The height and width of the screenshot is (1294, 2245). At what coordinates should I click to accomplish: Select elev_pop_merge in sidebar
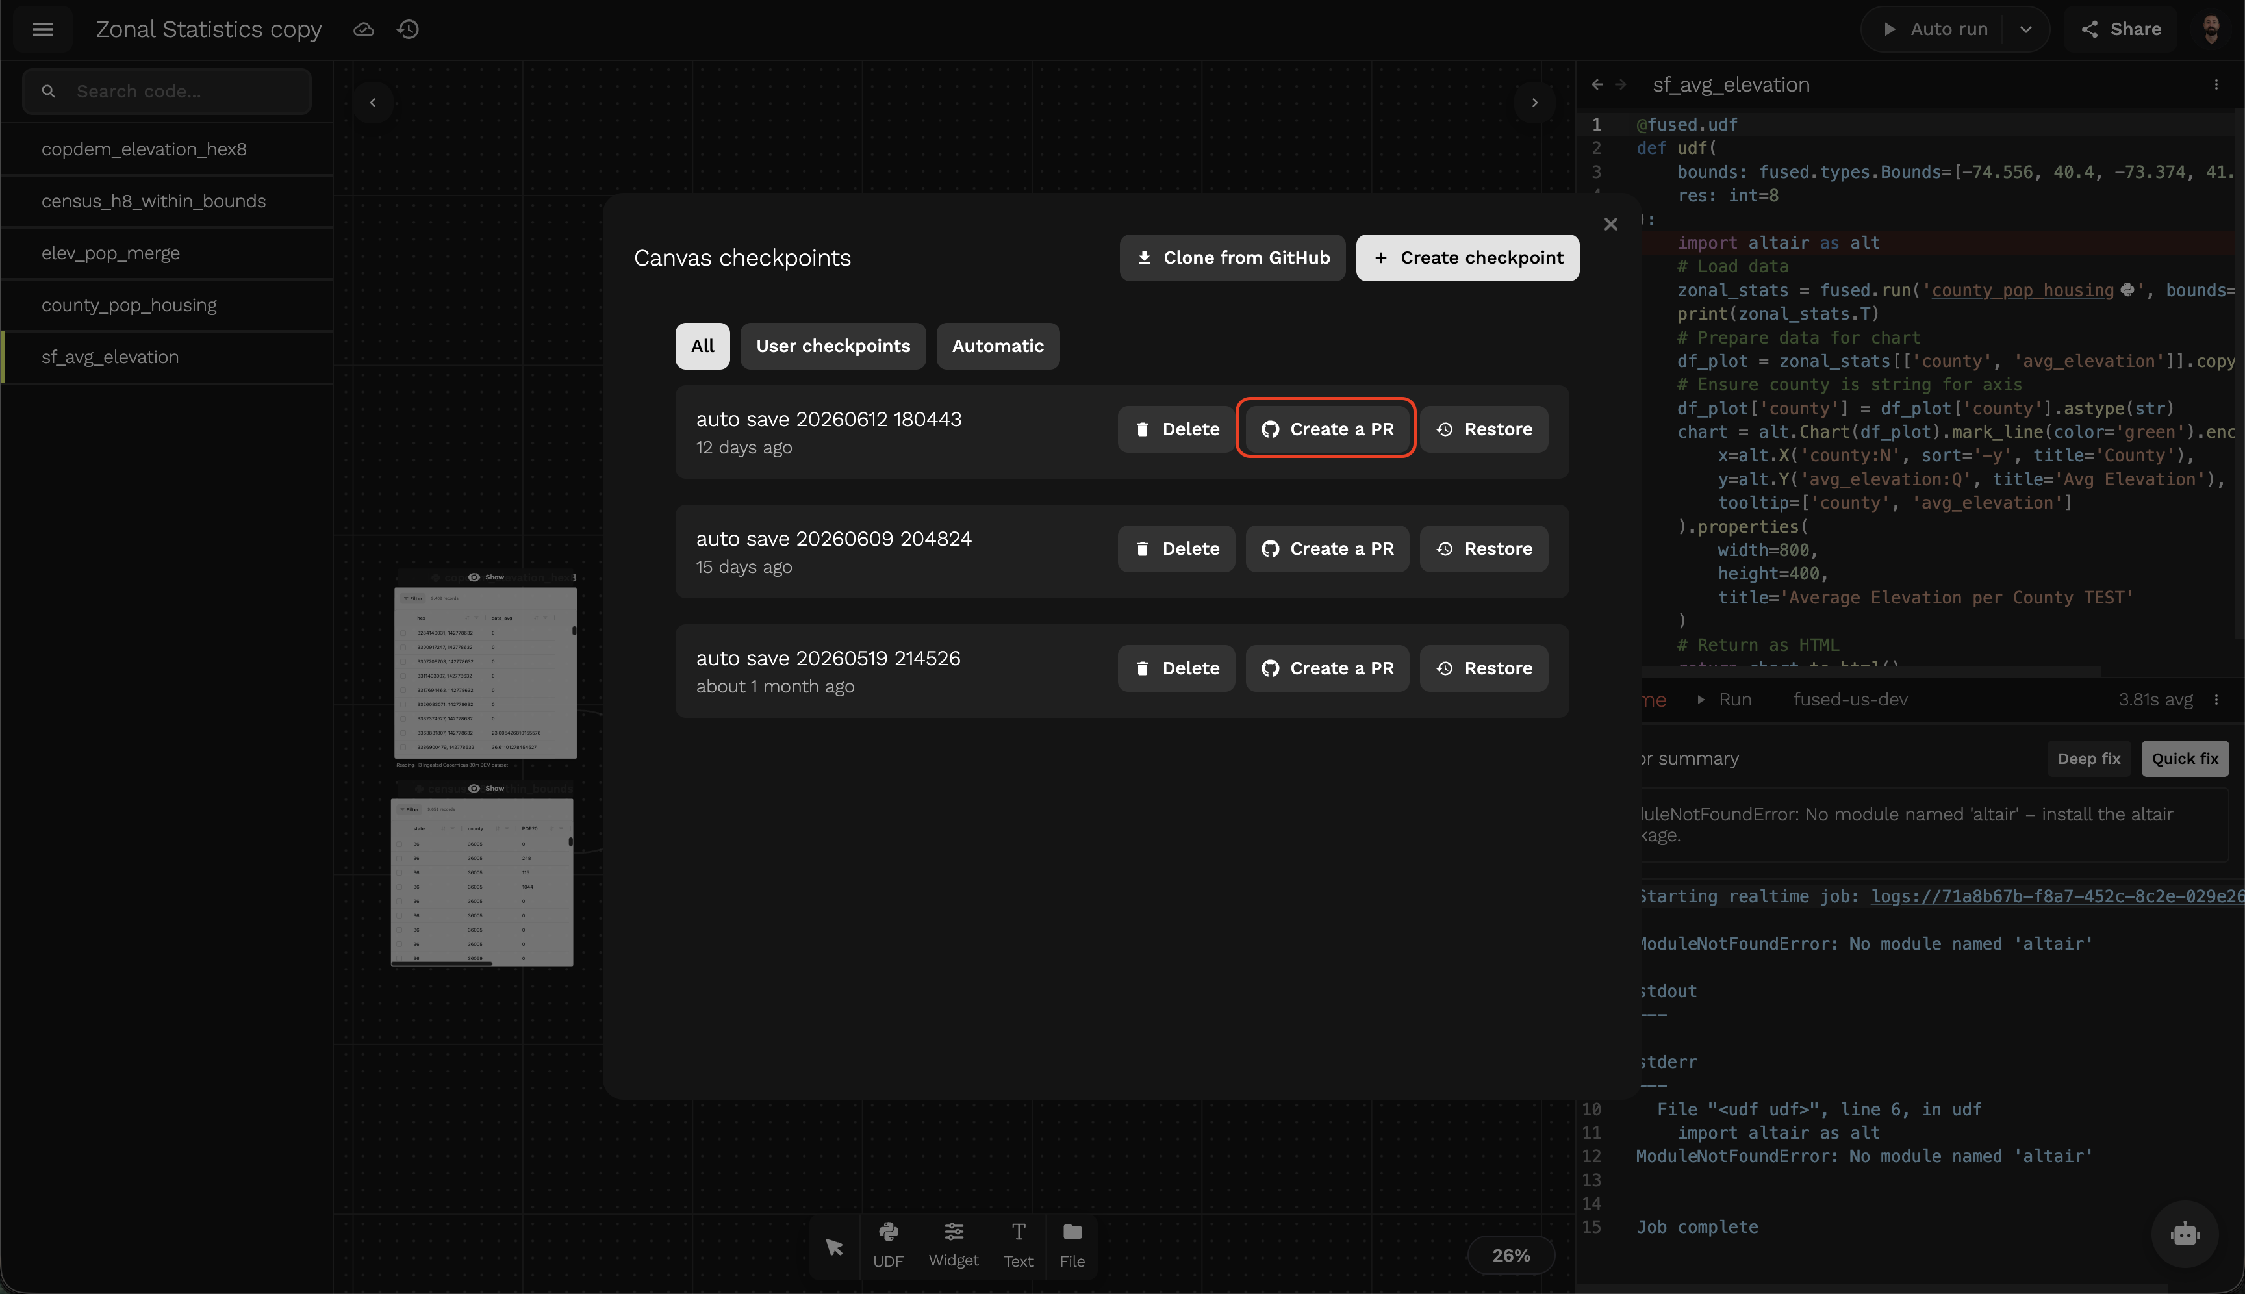[x=167, y=253]
